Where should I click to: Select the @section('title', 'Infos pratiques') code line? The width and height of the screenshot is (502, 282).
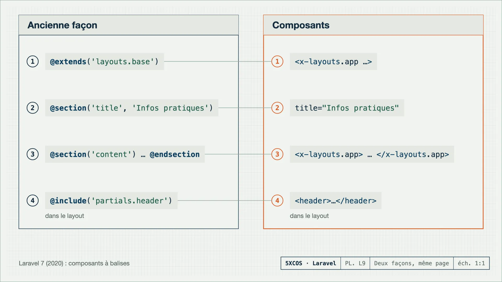(132, 108)
